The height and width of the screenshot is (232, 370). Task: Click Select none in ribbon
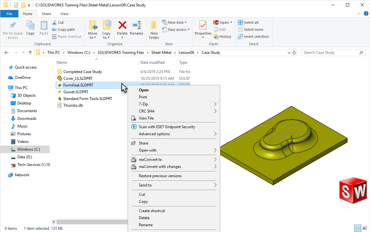pyautogui.click(x=250, y=29)
